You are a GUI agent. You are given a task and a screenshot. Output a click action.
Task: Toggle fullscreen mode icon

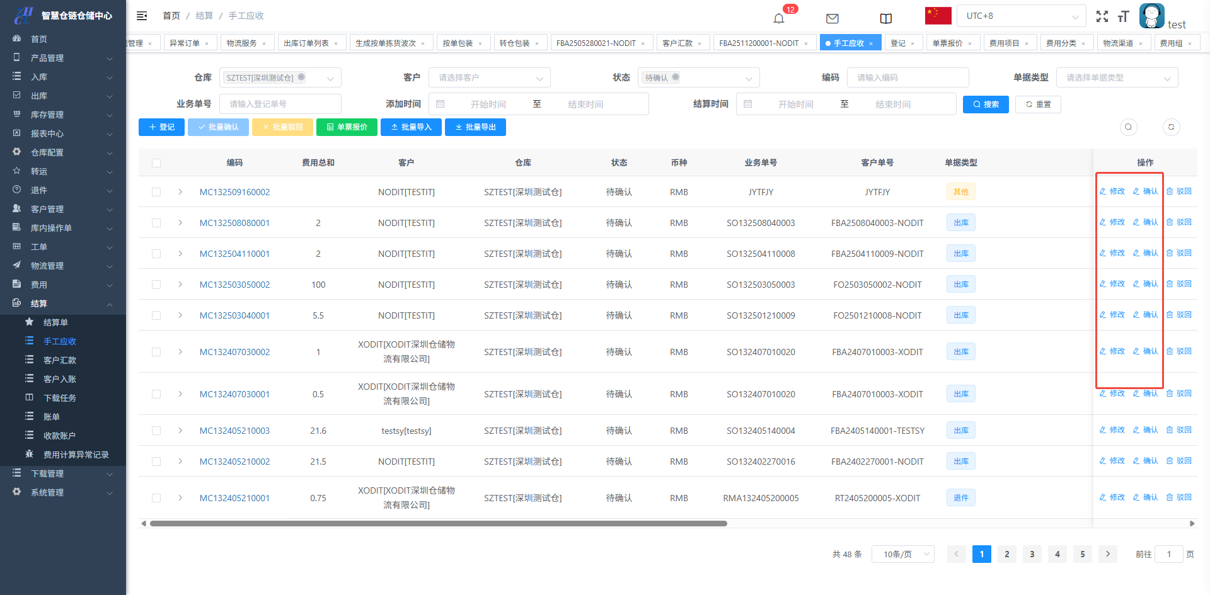tap(1102, 17)
